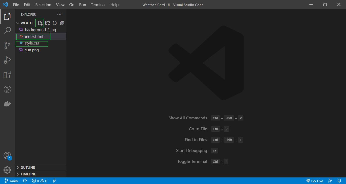Click the Toggle Terminal hint text
346x184 pixels.
click(x=192, y=162)
